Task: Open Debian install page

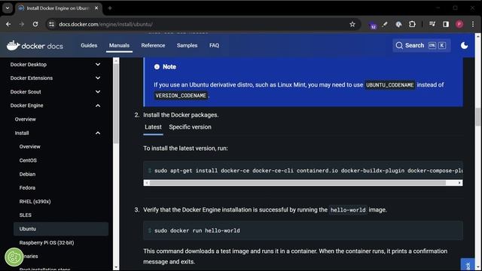Action: [x=27, y=174]
